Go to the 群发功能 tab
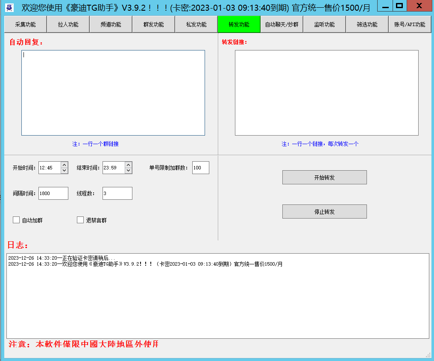 click(153, 24)
